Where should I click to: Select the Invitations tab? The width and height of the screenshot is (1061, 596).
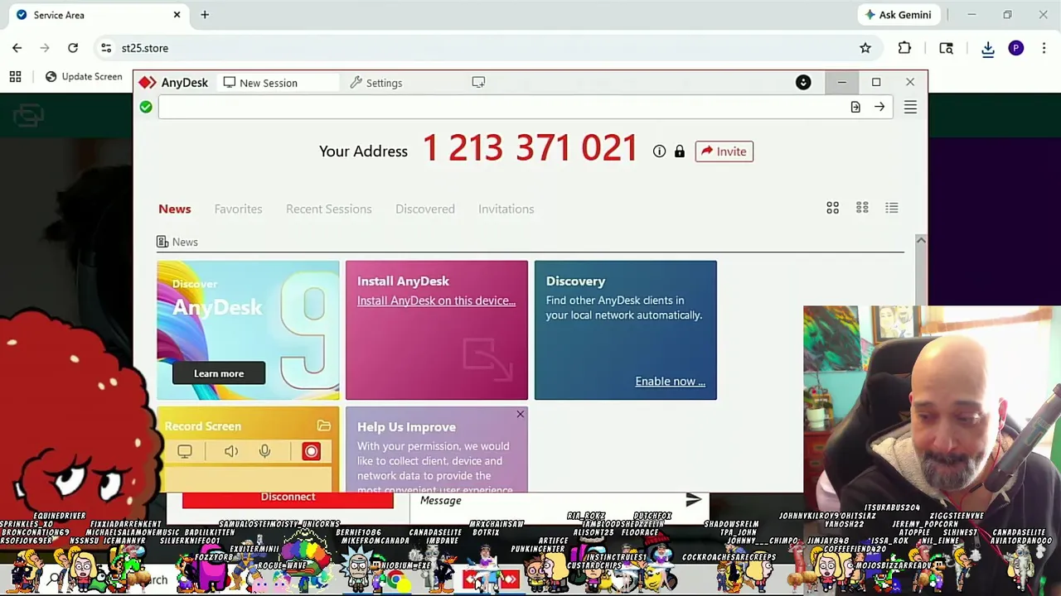pos(506,209)
